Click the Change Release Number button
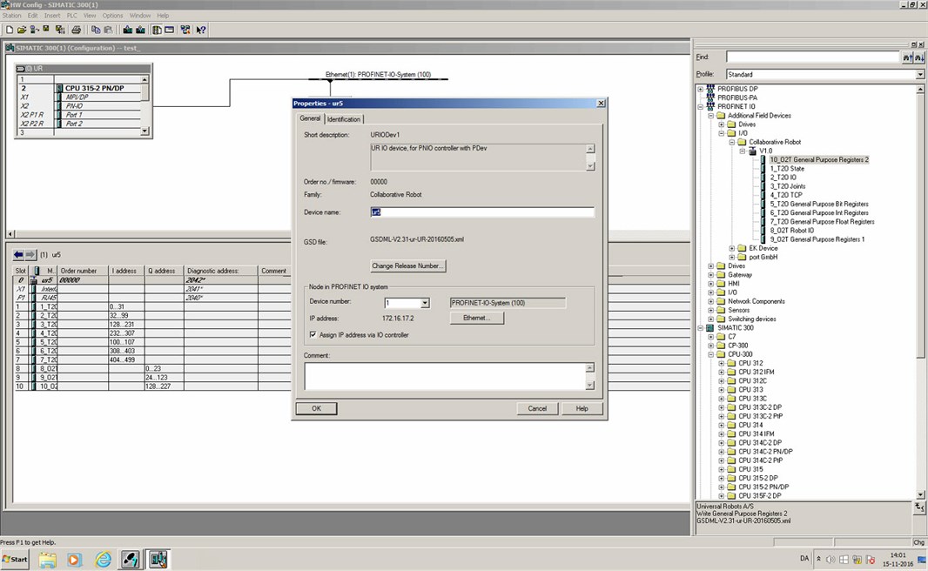 coord(409,265)
